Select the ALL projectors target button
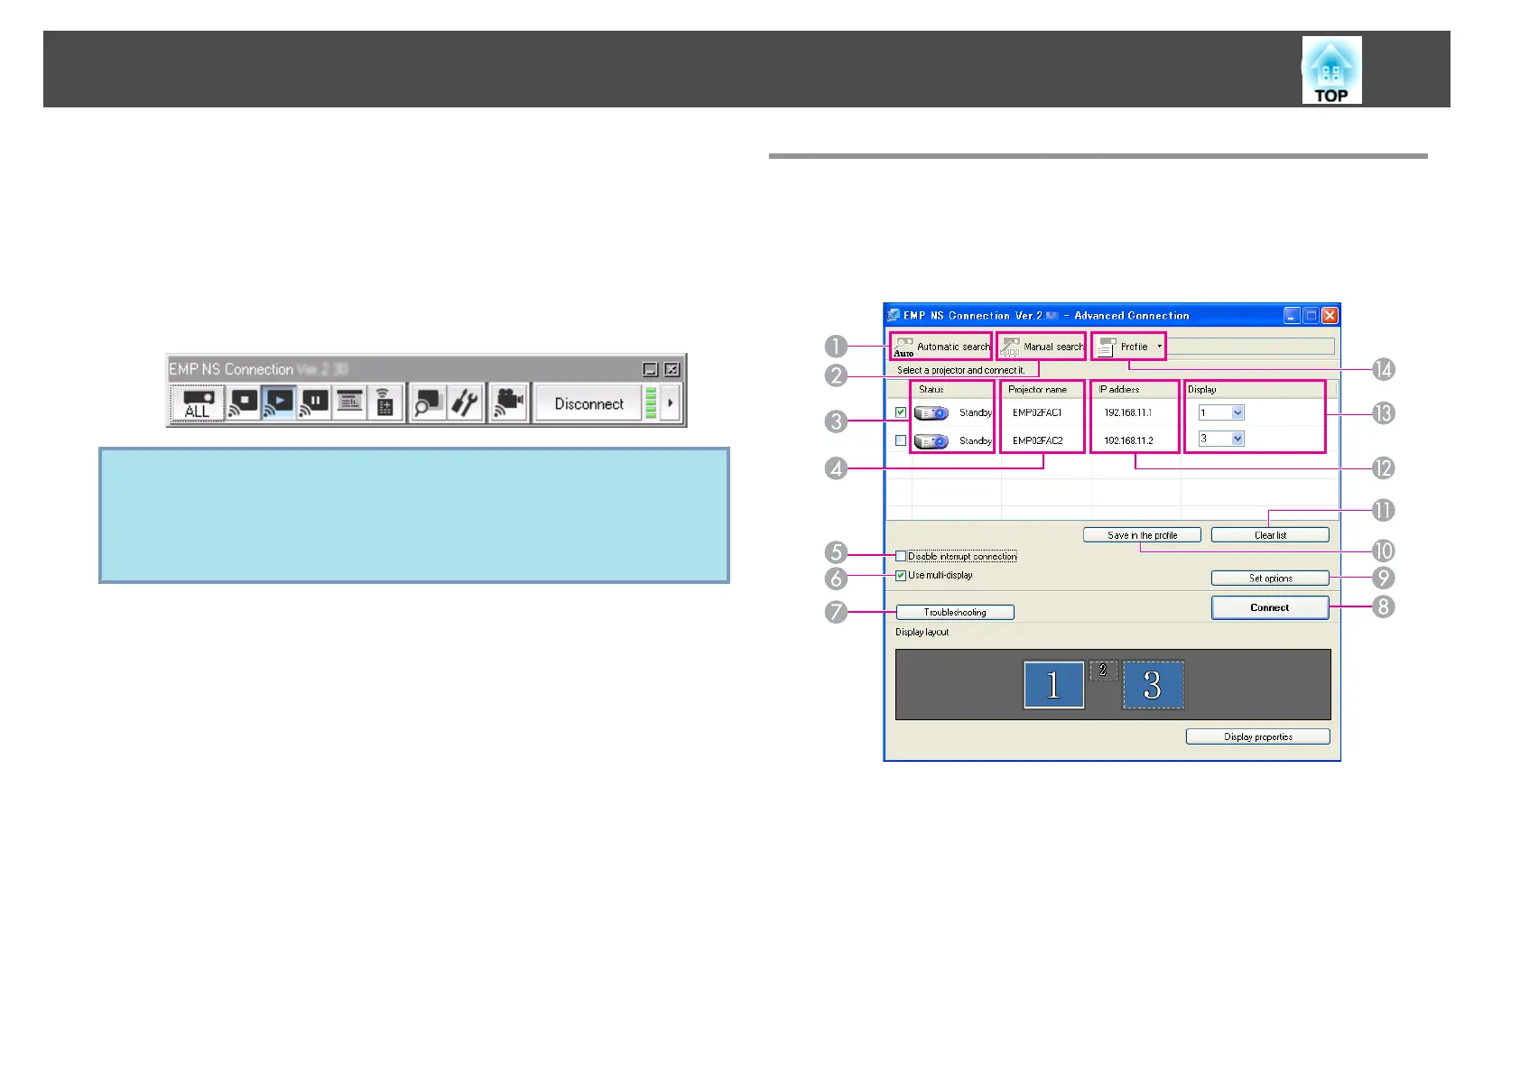 198,403
